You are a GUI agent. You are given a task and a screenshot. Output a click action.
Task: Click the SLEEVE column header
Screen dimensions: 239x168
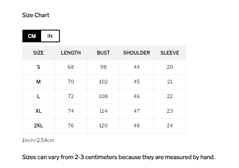[x=170, y=53]
